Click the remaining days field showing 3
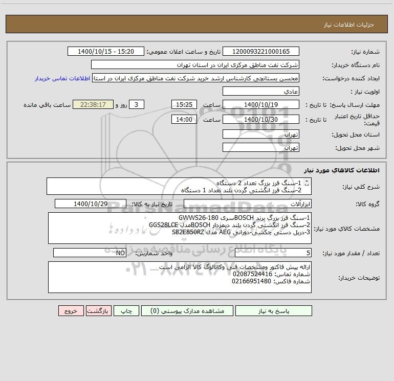Viewport: 394px width, 381px height. coord(137,104)
